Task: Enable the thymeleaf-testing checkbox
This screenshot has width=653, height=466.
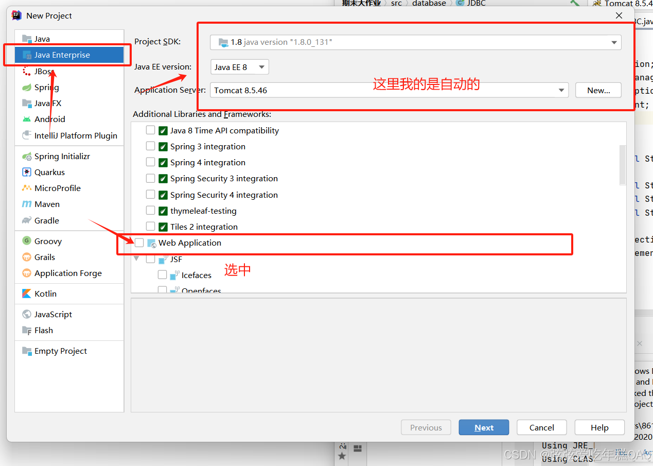Action: pos(150,211)
